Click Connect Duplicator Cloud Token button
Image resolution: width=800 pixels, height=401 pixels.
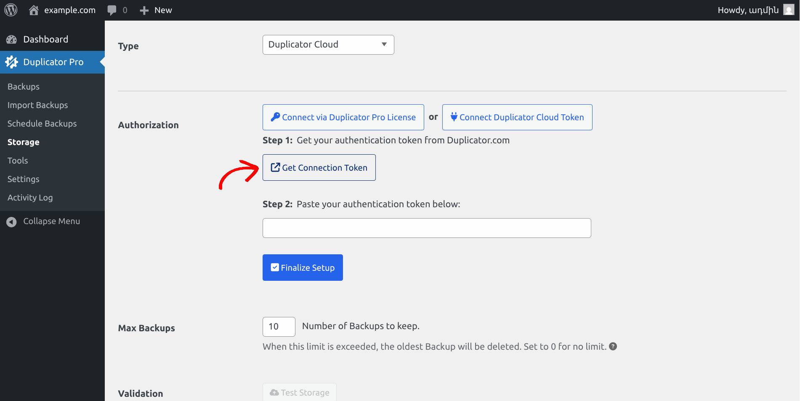coord(517,117)
